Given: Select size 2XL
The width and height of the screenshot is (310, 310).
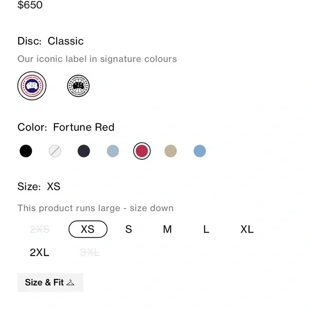Looking at the screenshot, I should pos(40,252).
